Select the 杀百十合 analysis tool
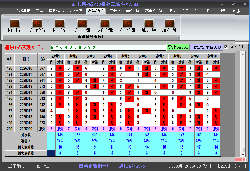Viewport: 250px width, 171px height. click(x=14, y=25)
